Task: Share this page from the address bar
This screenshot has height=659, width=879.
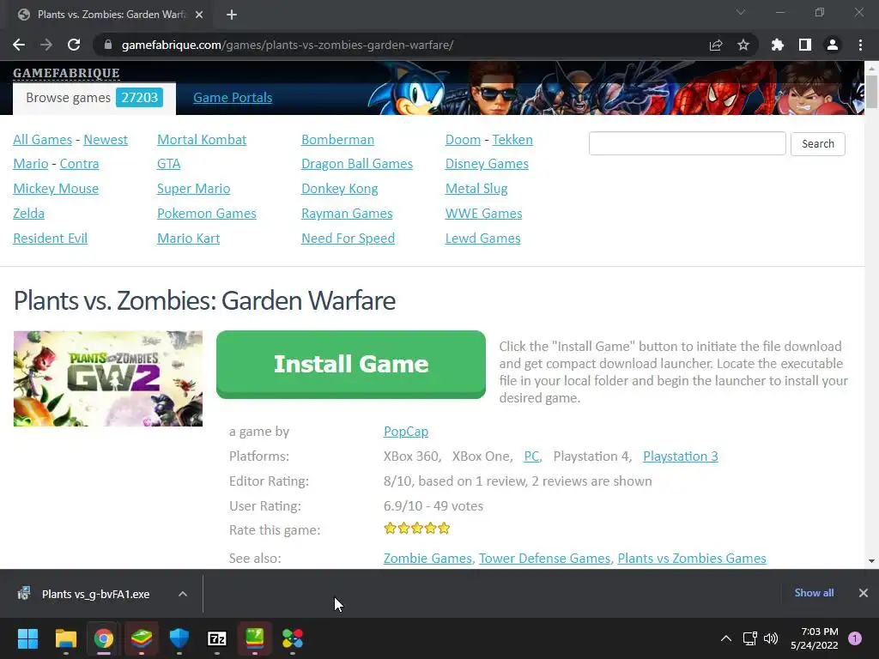Action: tap(716, 45)
